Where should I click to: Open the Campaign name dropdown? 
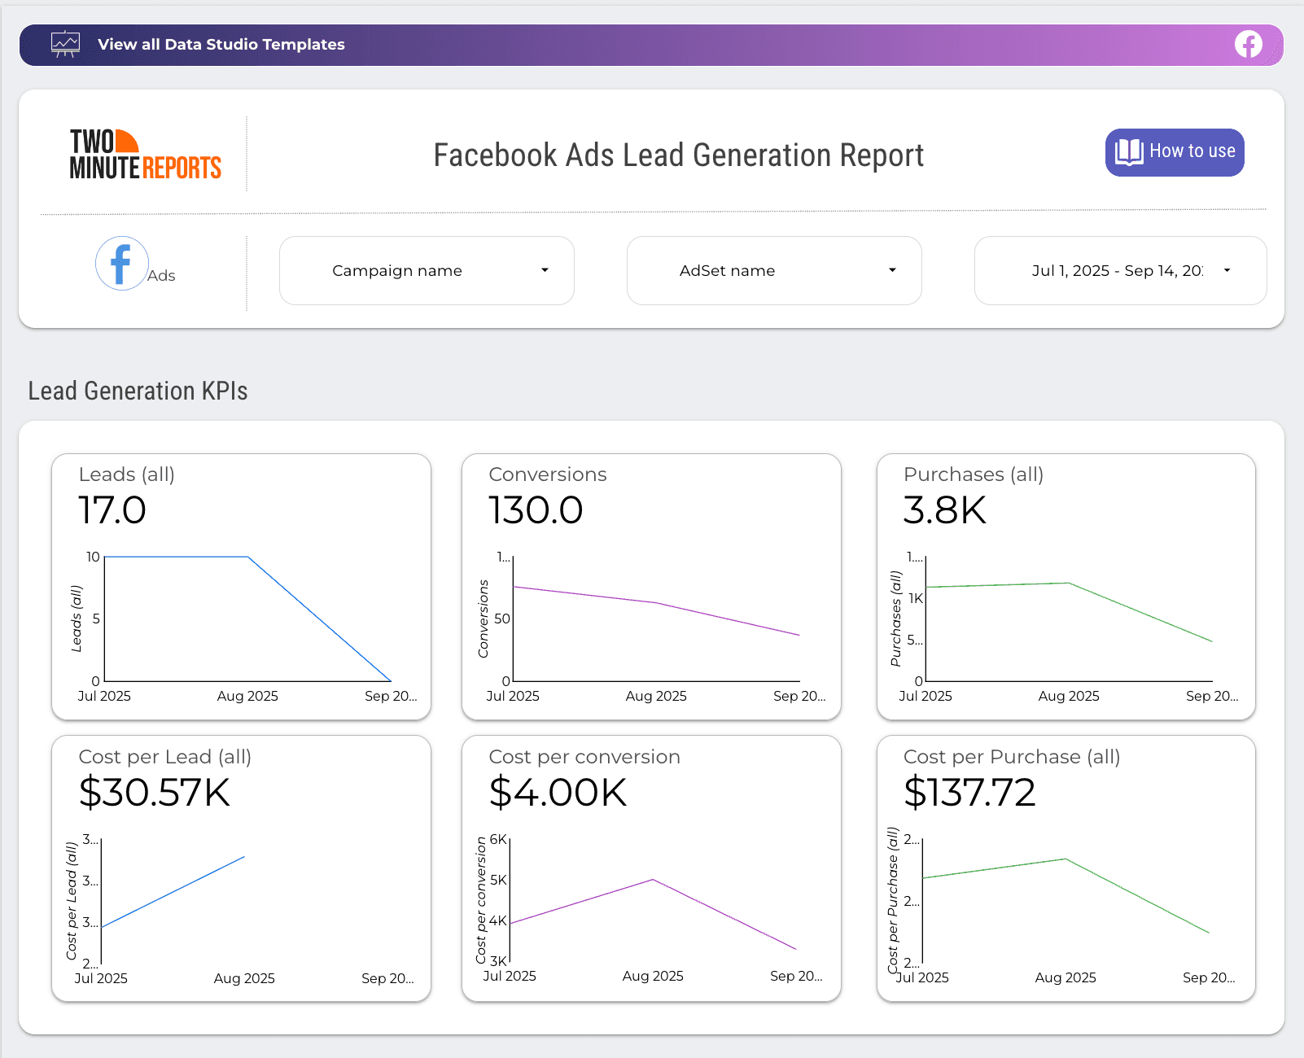pos(427,271)
